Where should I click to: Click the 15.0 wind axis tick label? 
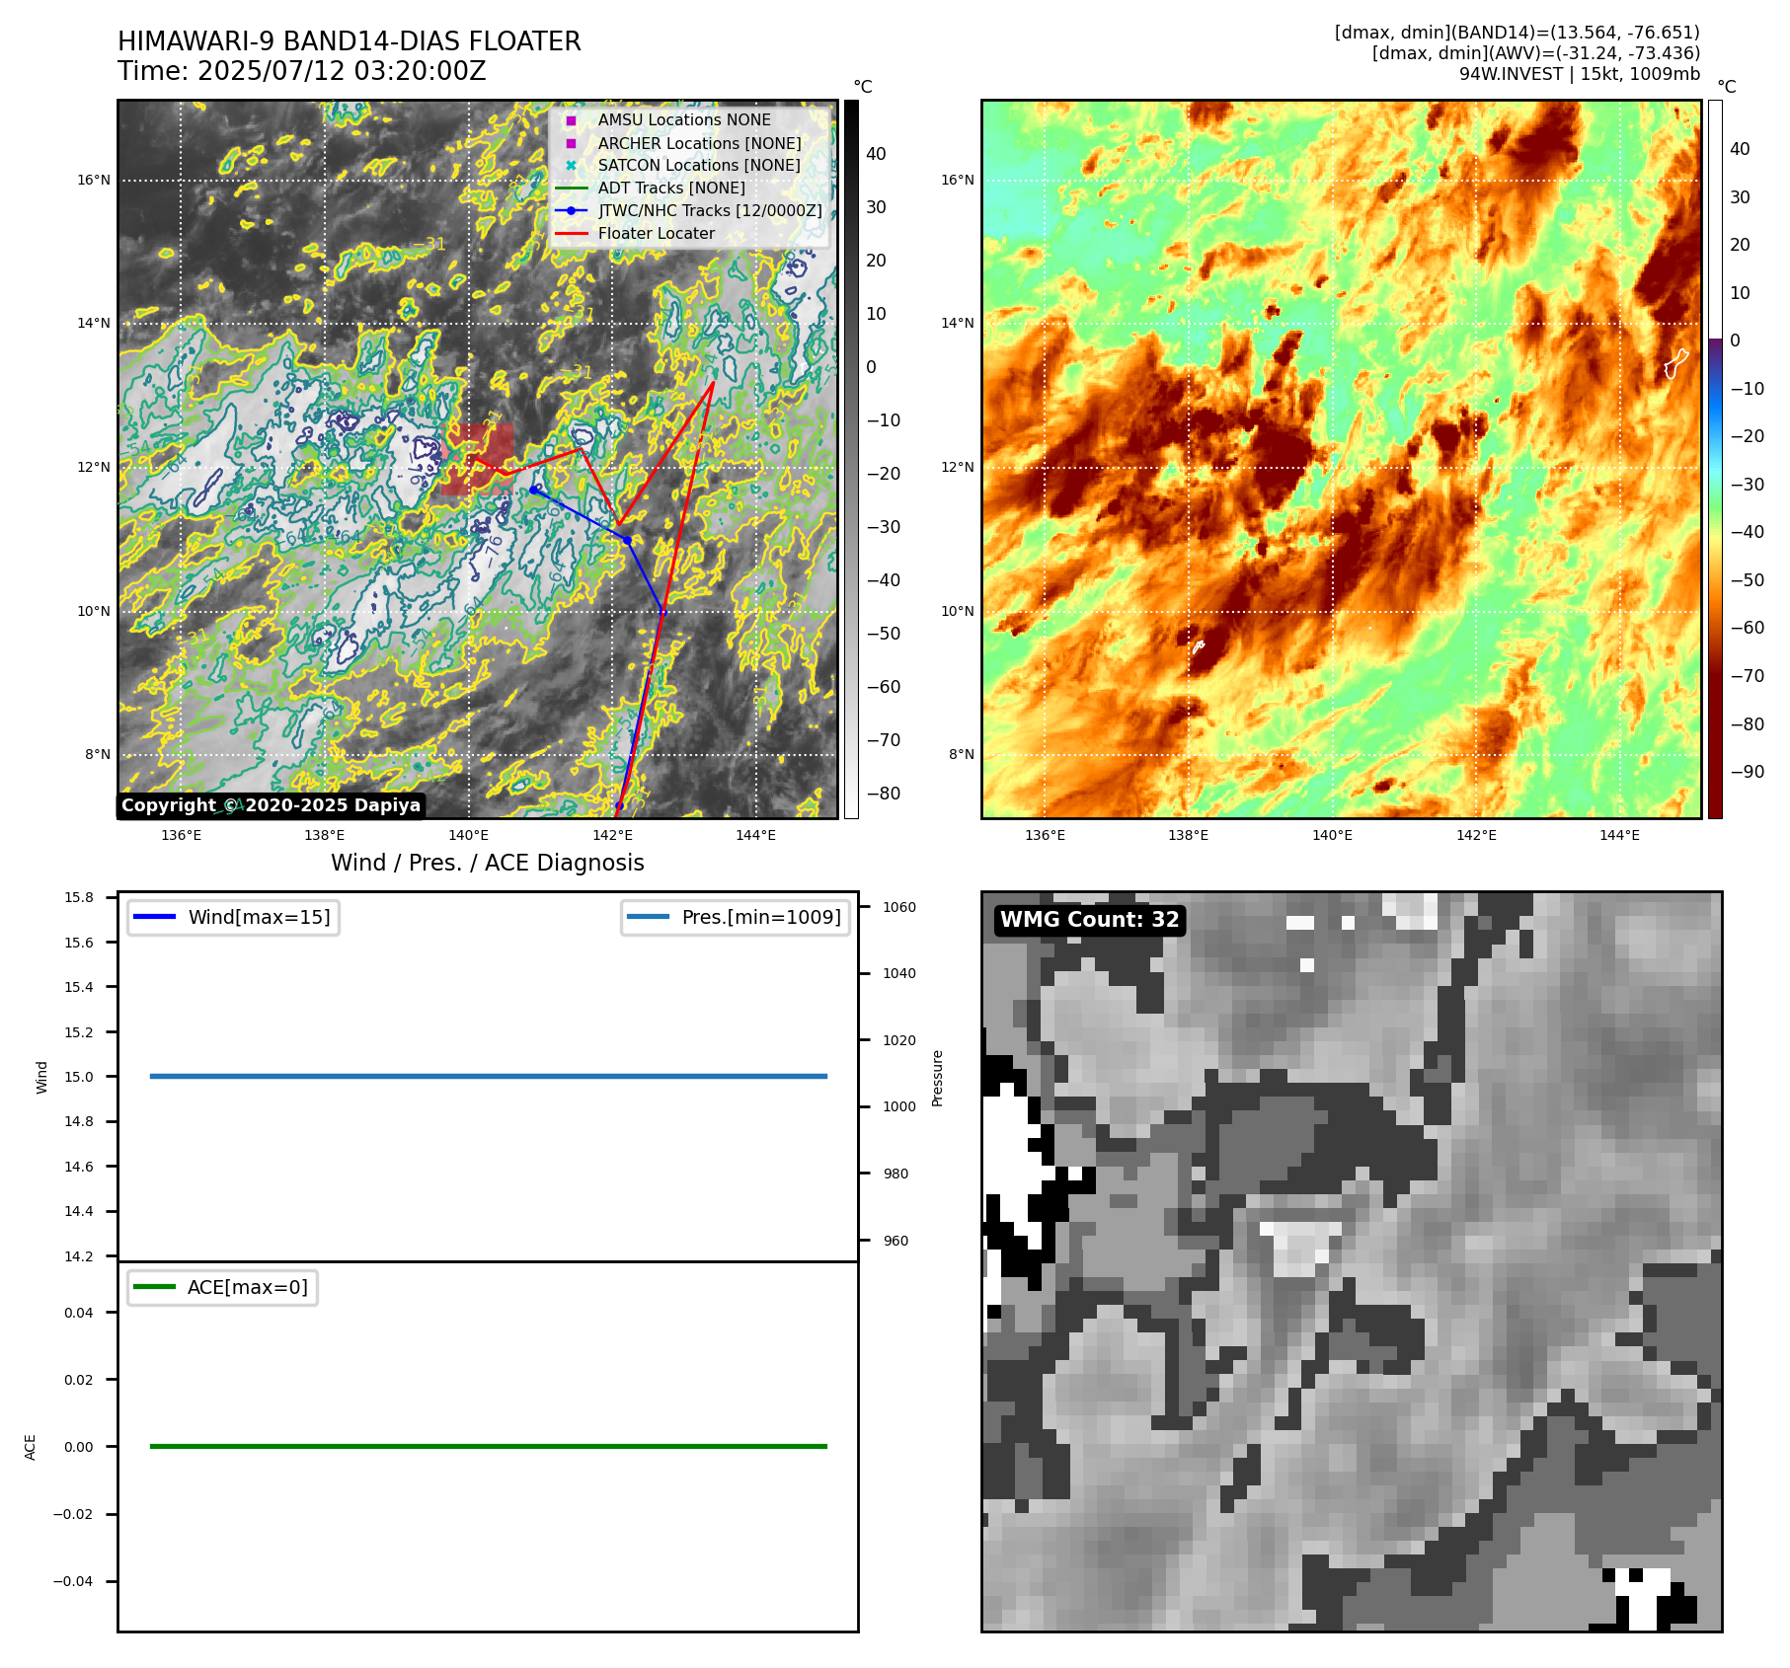[79, 1077]
